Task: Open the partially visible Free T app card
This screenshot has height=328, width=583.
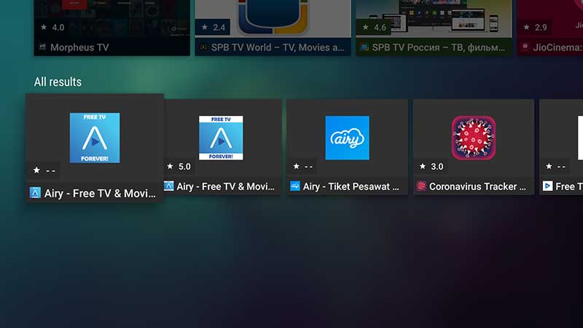Action: tap(561, 147)
